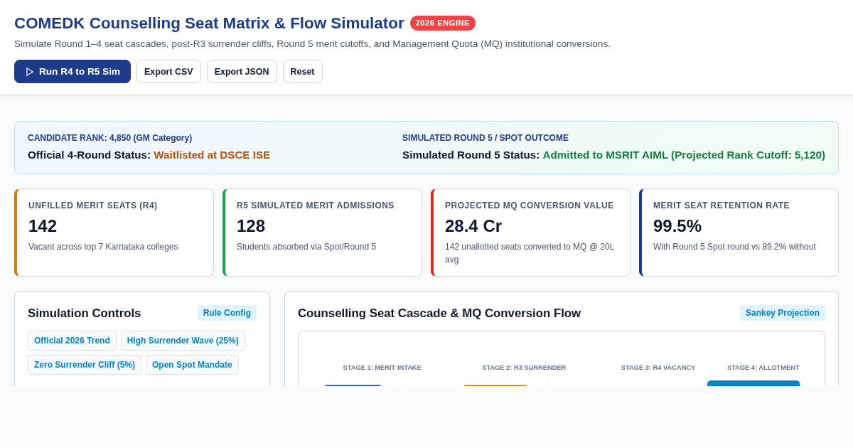Click the 142 unfilled seats value

point(43,226)
